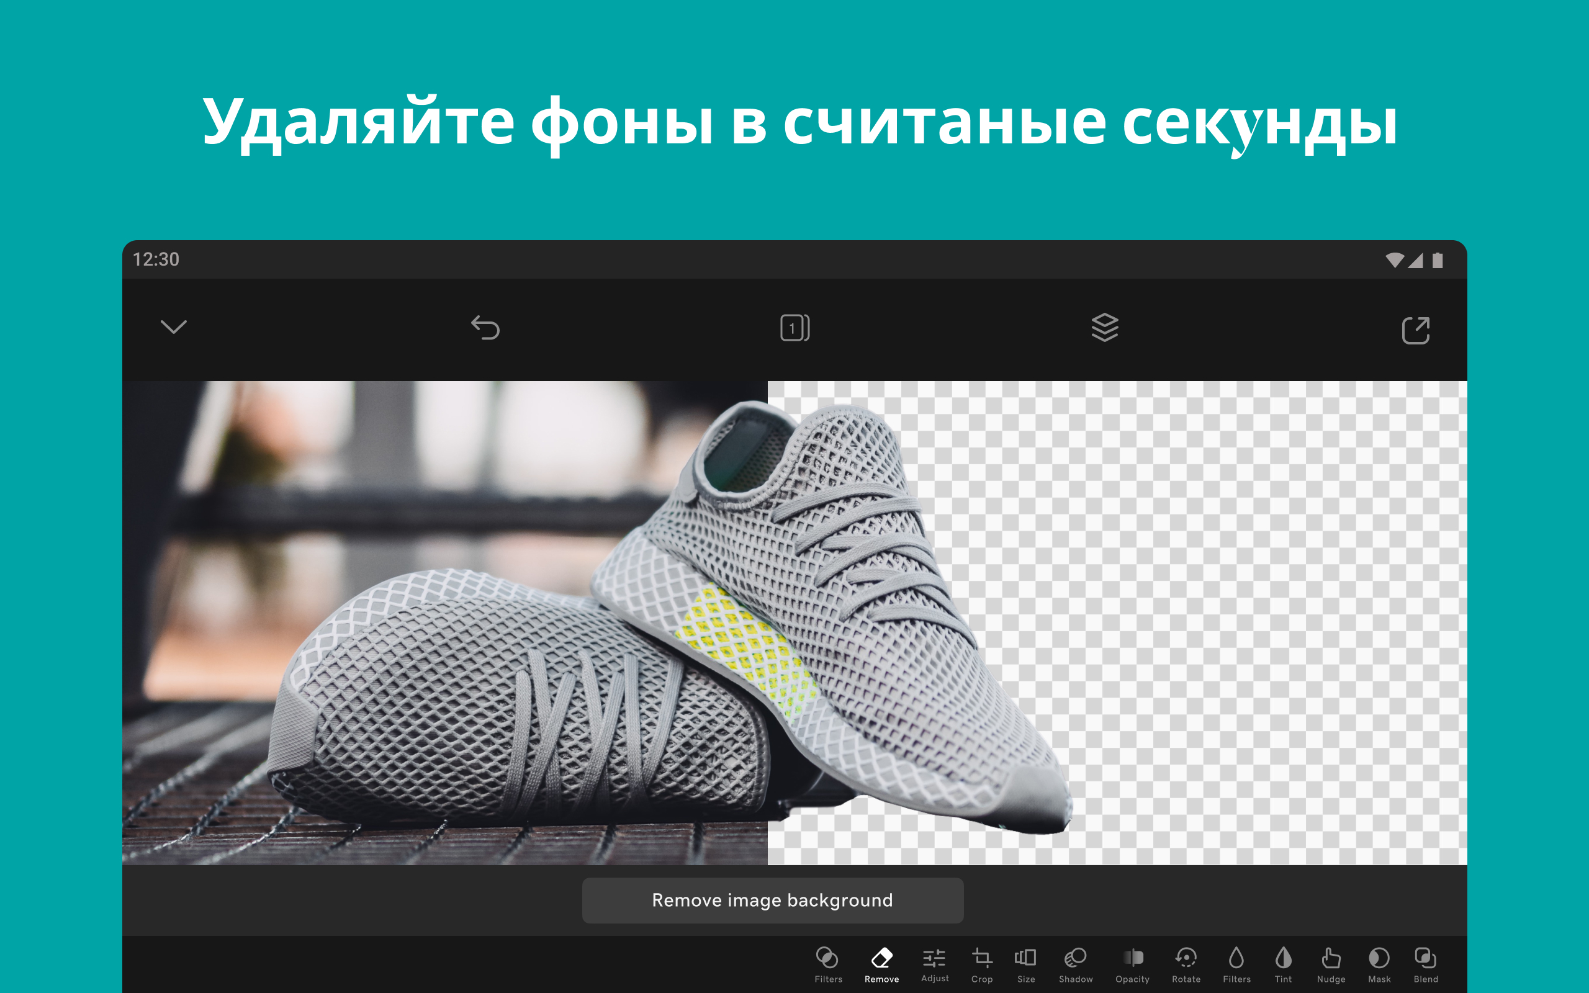
Task: Click Remove image background button
Action: click(x=772, y=901)
